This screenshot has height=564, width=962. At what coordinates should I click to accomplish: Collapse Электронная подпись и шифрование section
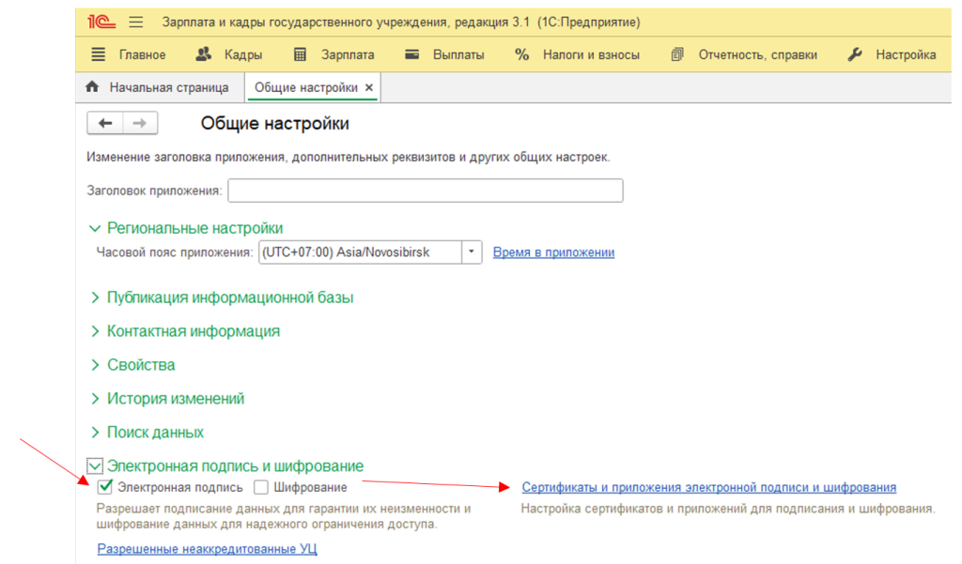point(95,465)
